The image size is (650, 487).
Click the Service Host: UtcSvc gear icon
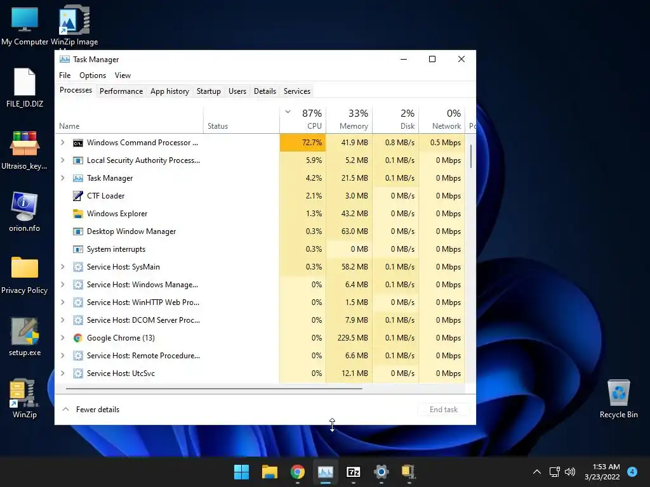[x=78, y=373]
